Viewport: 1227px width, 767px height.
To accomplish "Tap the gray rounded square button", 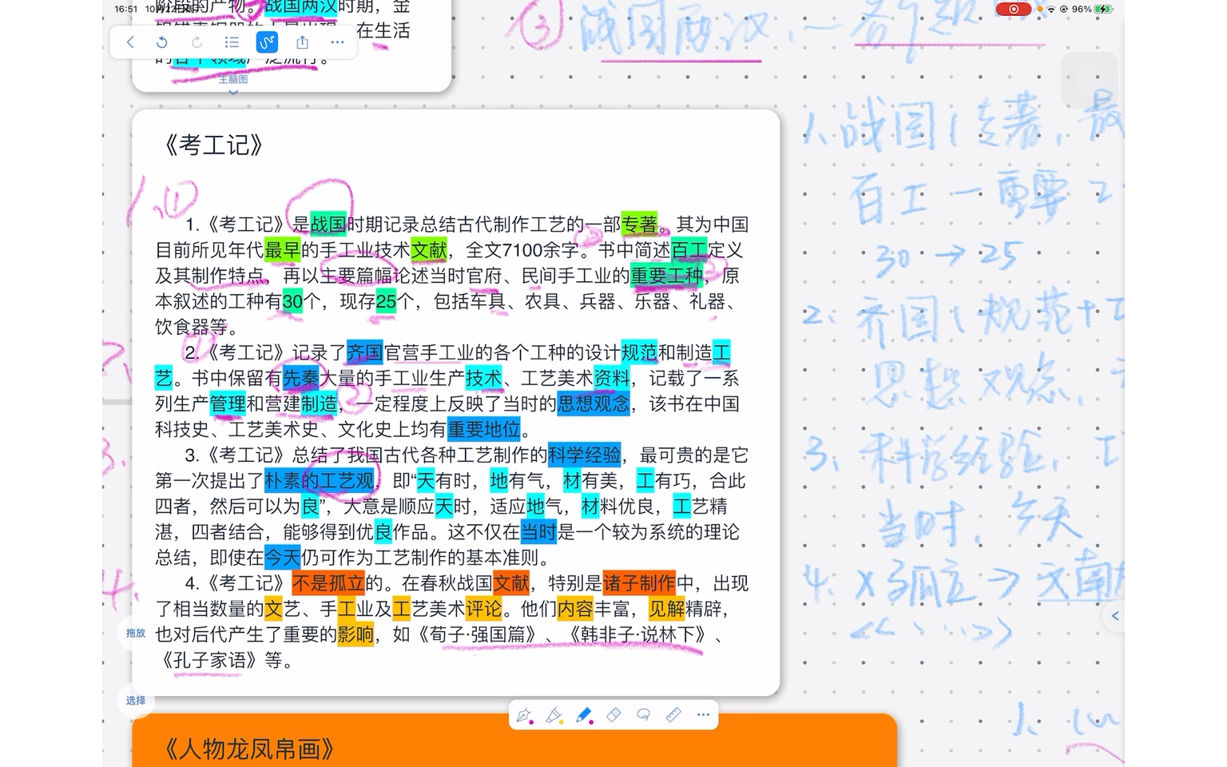I will pyautogui.click(x=1090, y=80).
